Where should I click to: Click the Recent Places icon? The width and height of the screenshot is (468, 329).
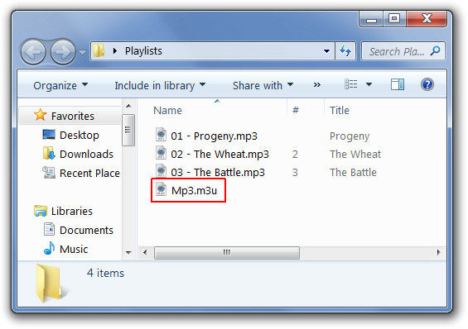(49, 173)
